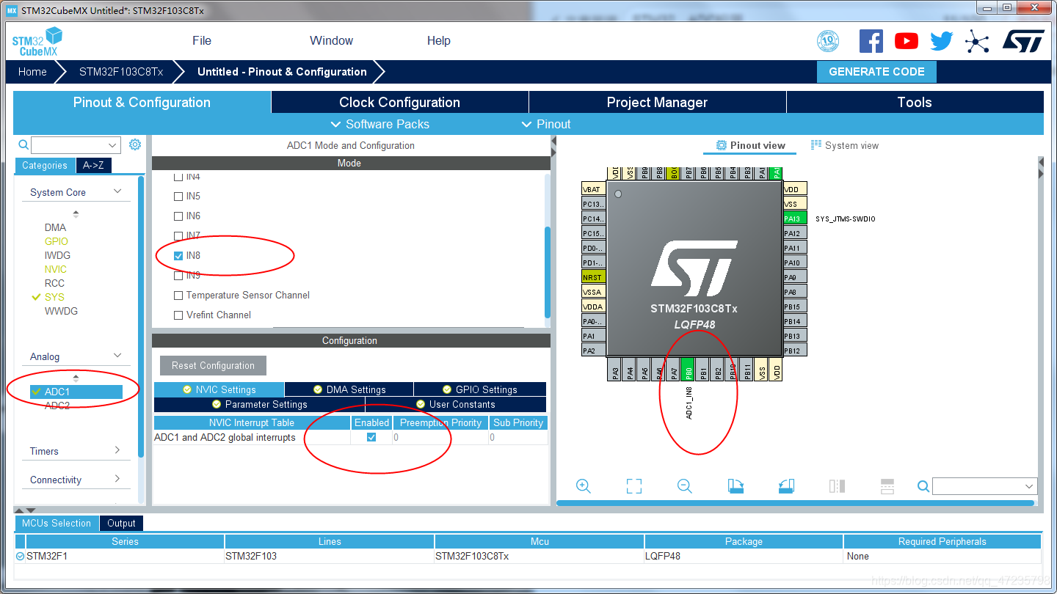Click the peripheral search magnifier icon
This screenshot has width=1057, height=594.
tap(23, 144)
